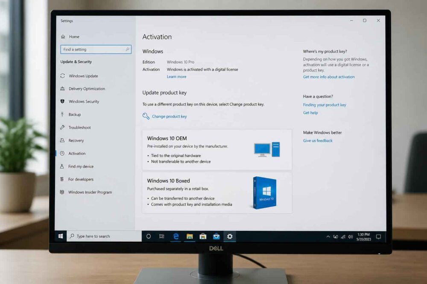Open the Troubleshoot page
Screen dimensions: 427x284
79,127
